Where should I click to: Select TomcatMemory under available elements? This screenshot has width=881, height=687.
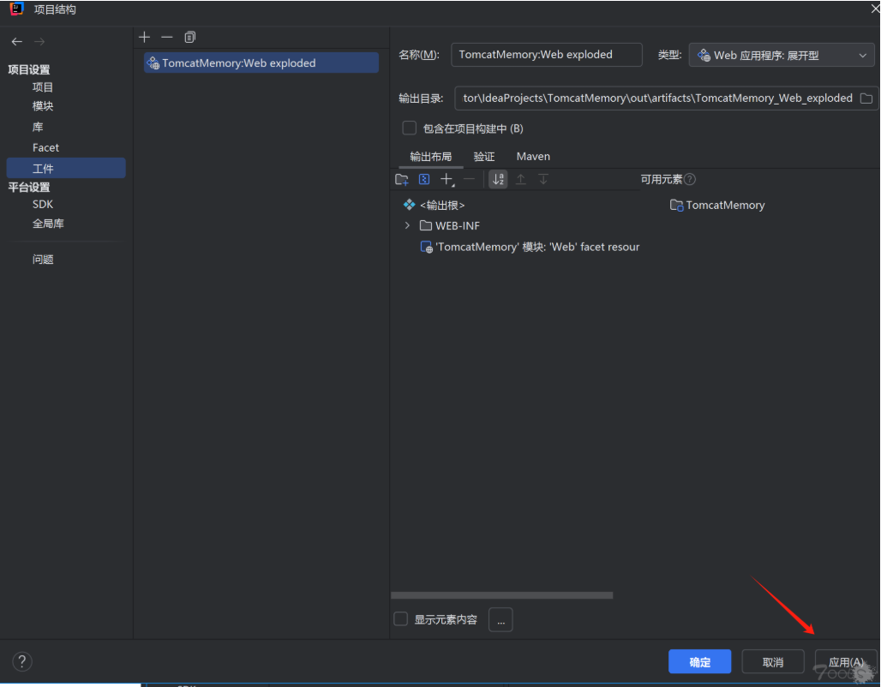pyautogui.click(x=717, y=205)
